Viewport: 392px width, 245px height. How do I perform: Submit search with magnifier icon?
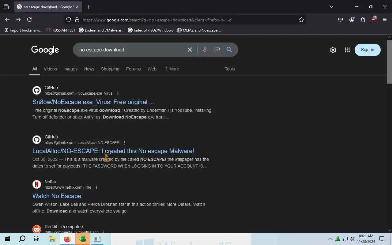tap(229, 50)
